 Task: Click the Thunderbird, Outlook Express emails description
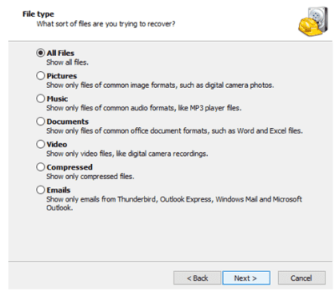(174, 203)
